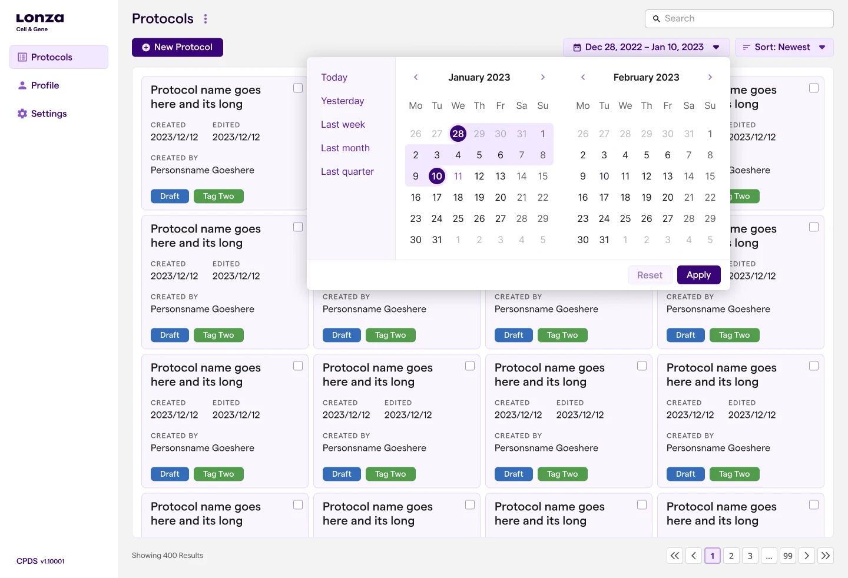
Task: Go to results page 2
Action: pyautogui.click(x=731, y=556)
